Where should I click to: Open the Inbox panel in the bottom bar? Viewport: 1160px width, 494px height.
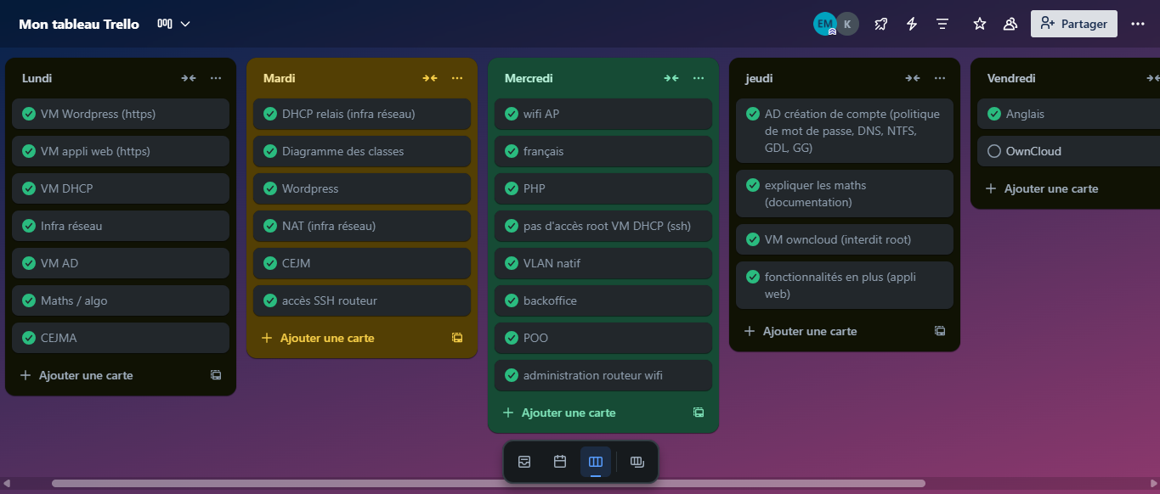[x=524, y=462]
